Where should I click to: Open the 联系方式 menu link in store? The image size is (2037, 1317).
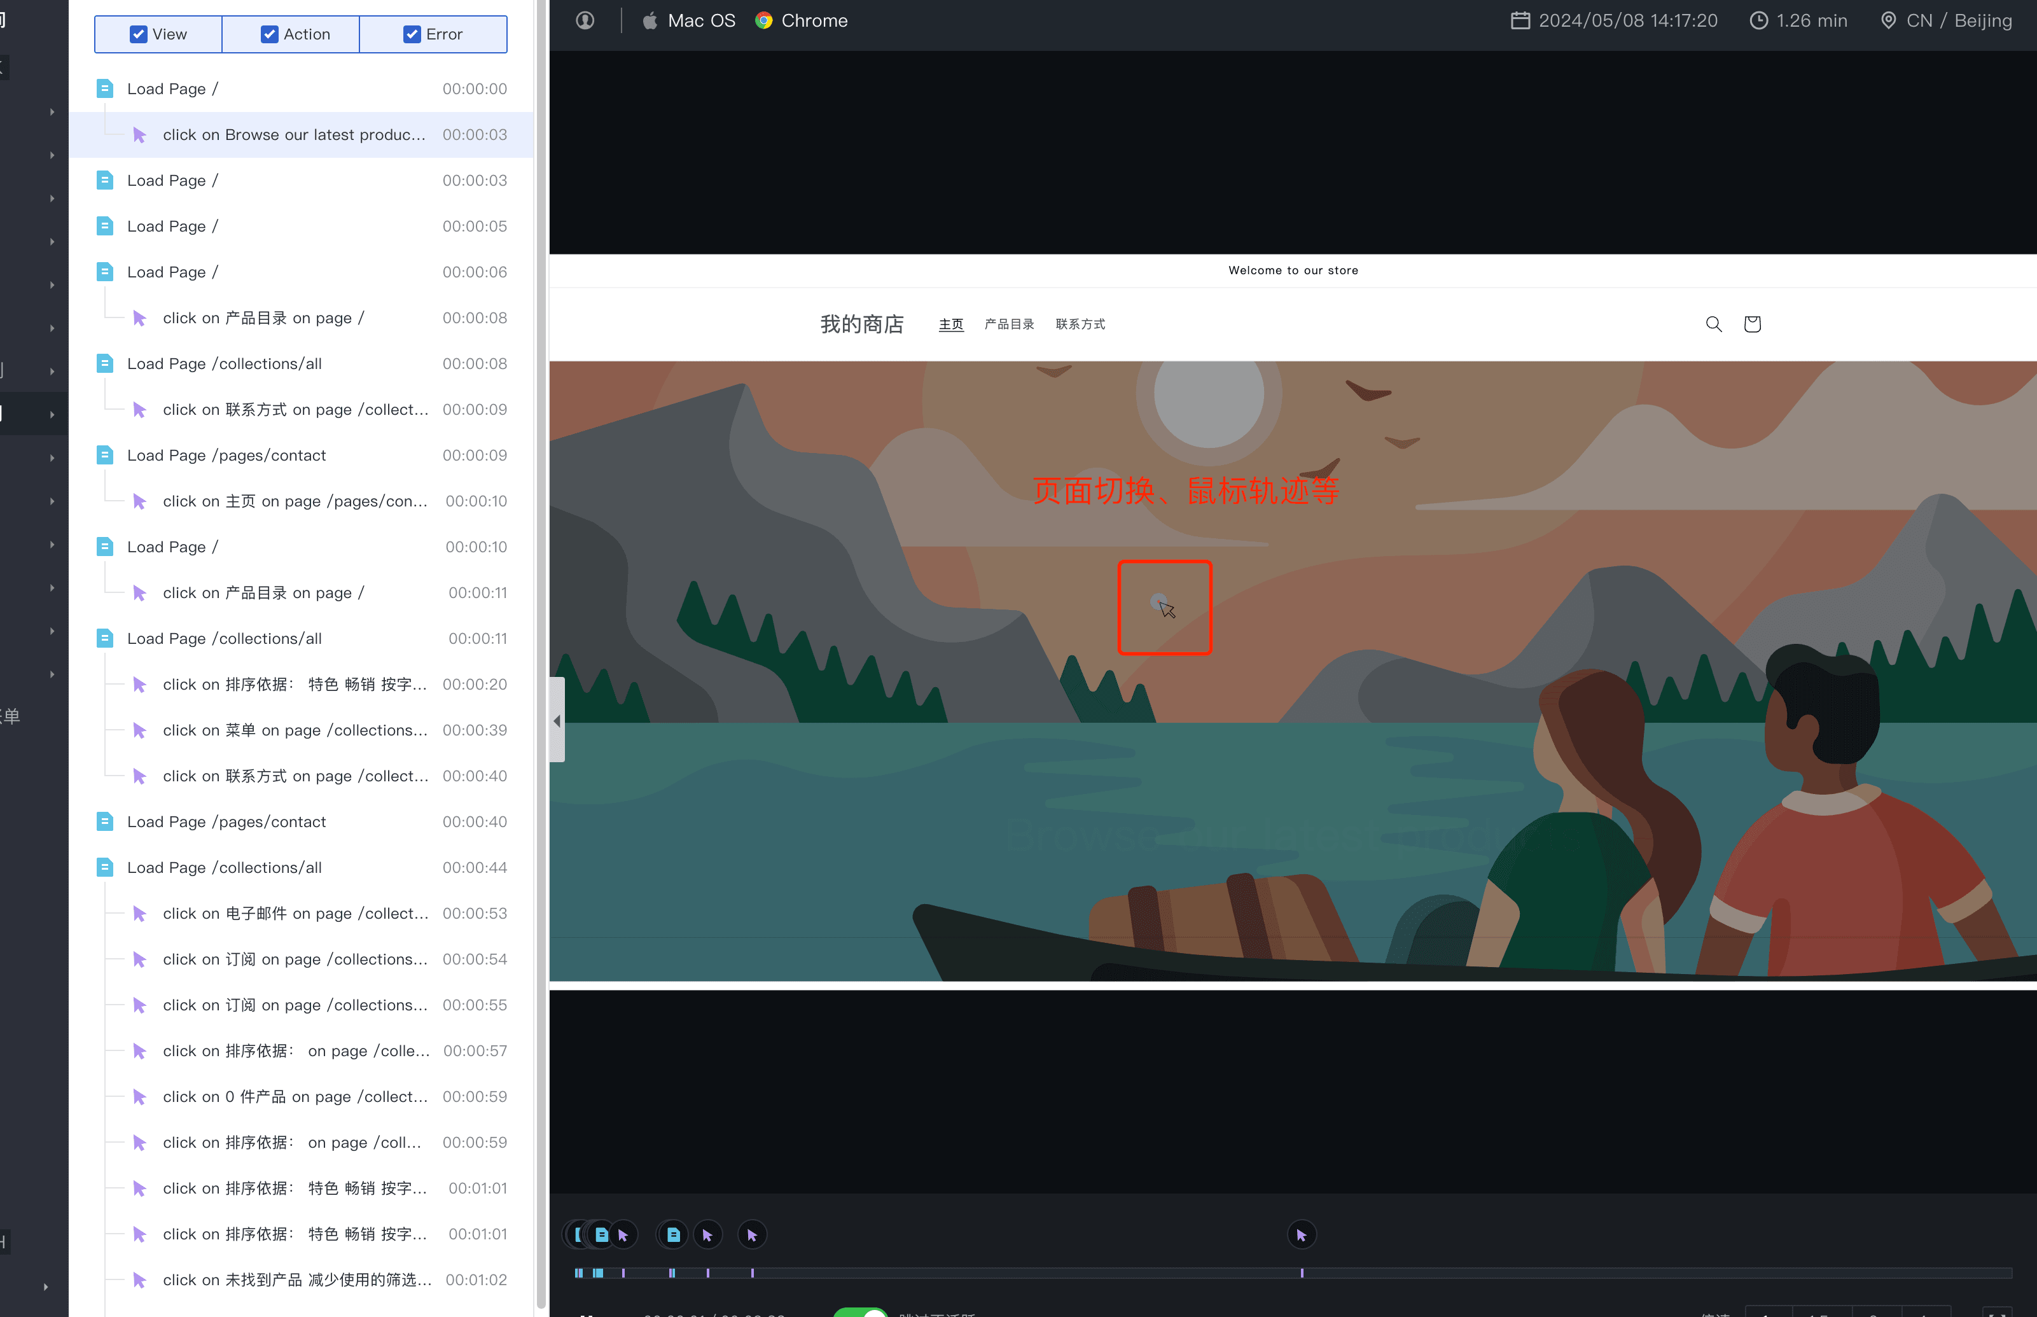(1080, 324)
